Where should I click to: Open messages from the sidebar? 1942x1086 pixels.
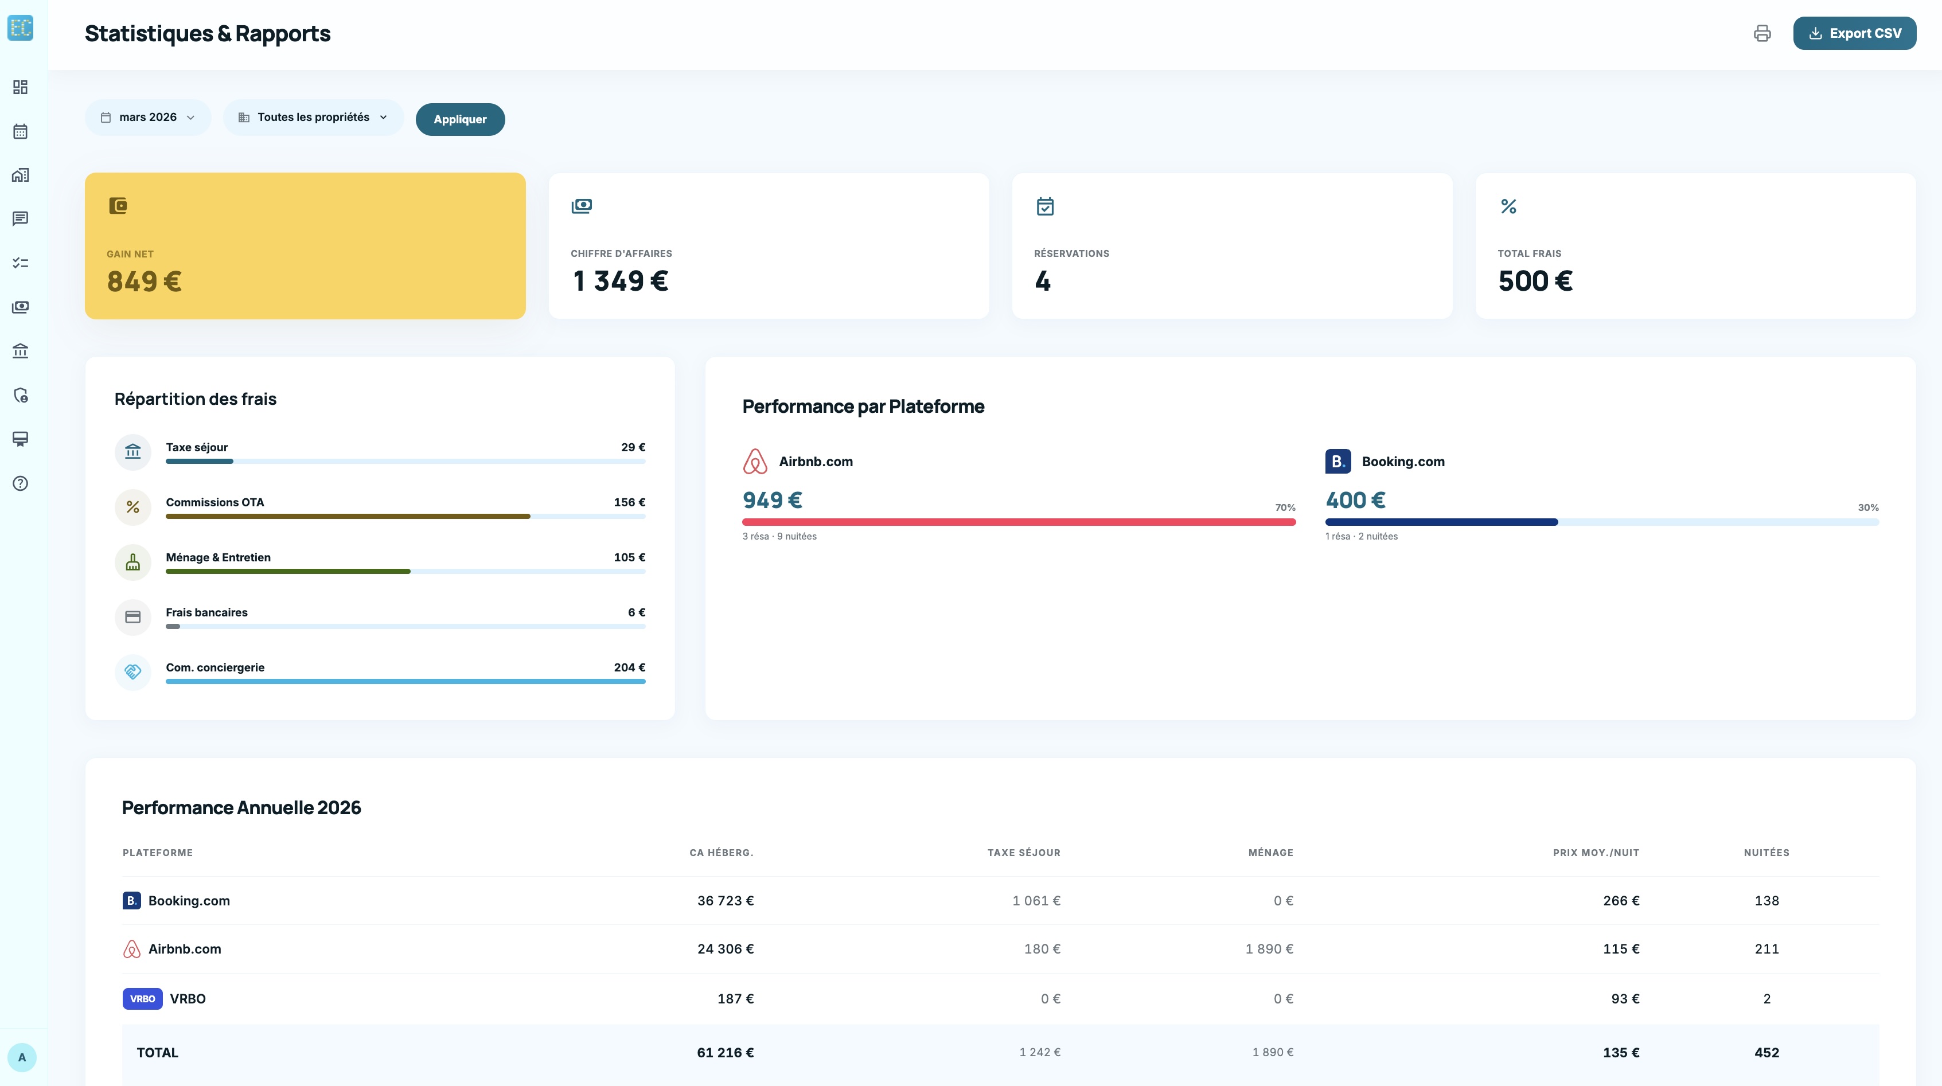point(21,218)
